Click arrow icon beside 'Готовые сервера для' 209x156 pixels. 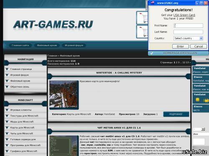(x=7, y=139)
